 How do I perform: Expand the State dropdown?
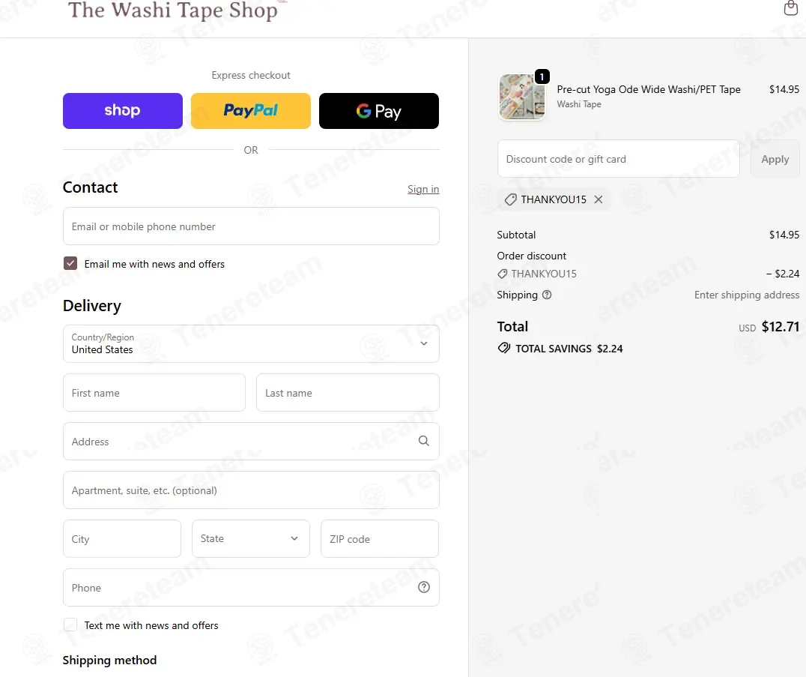251,538
